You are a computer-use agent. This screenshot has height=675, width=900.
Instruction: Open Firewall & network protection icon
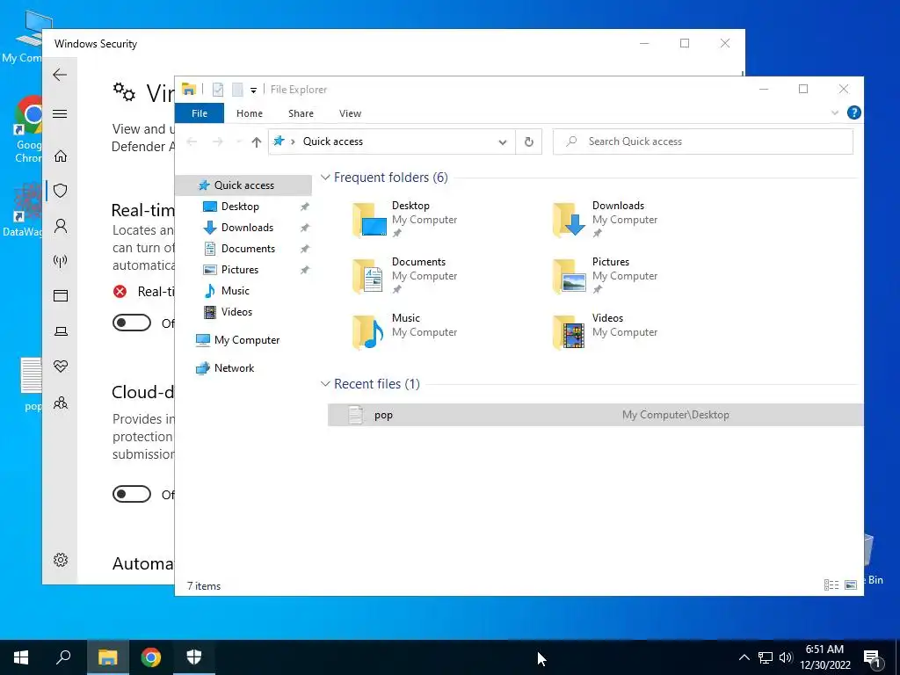pos(61,261)
